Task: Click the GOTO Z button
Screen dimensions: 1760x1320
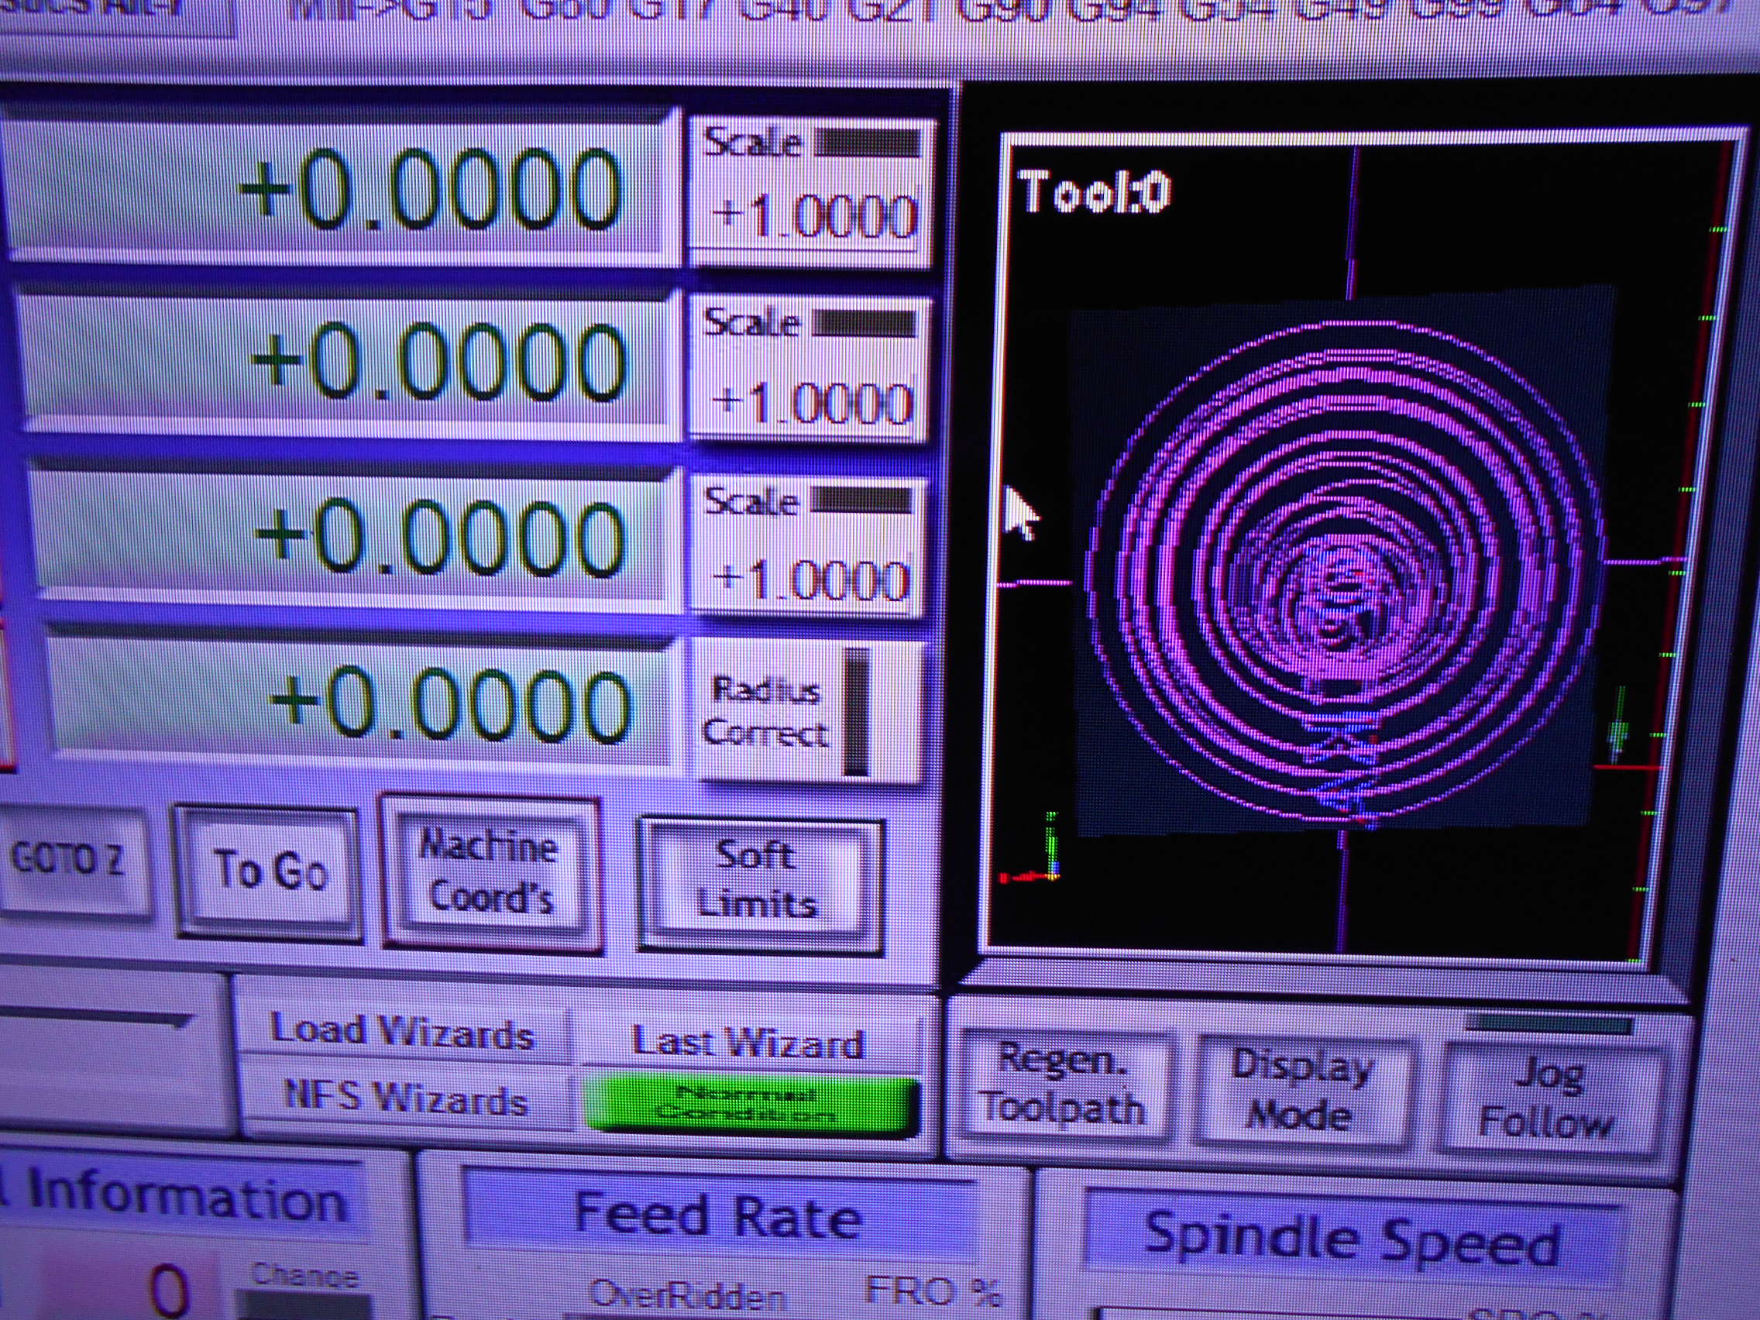Action: [68, 860]
